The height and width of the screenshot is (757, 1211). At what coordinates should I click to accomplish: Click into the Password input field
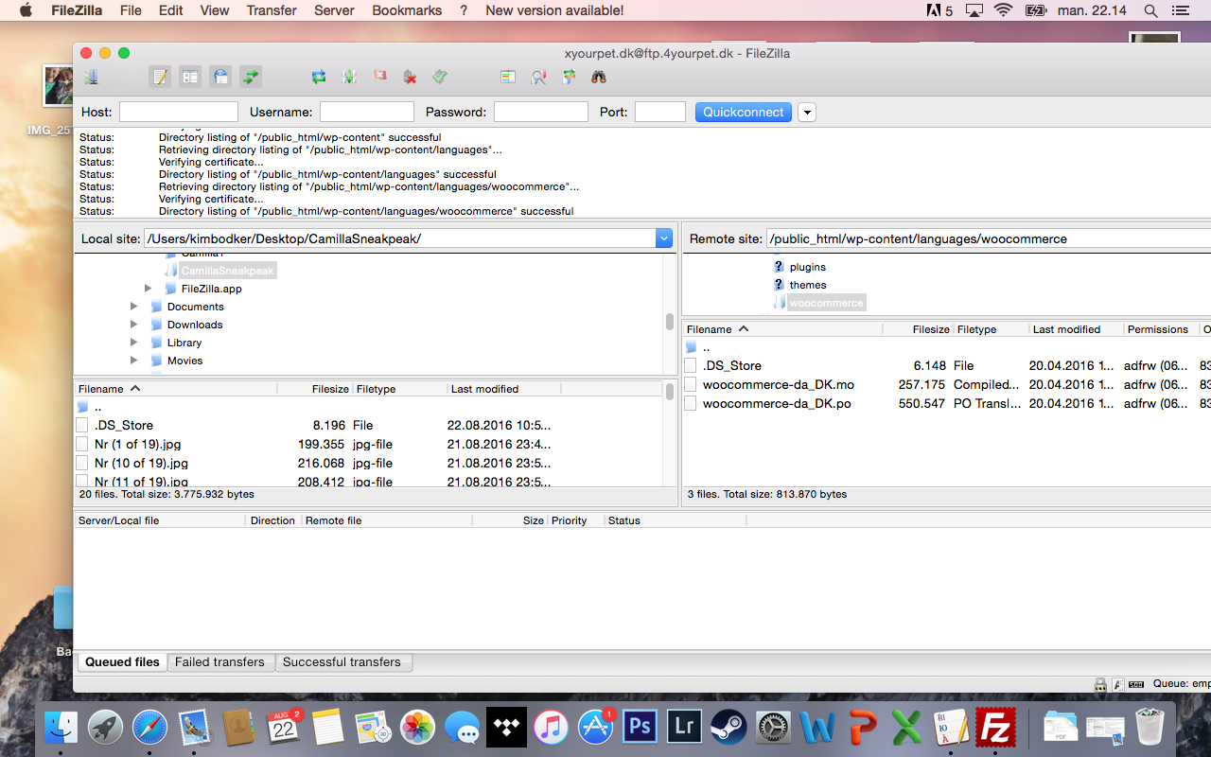pyautogui.click(x=541, y=112)
